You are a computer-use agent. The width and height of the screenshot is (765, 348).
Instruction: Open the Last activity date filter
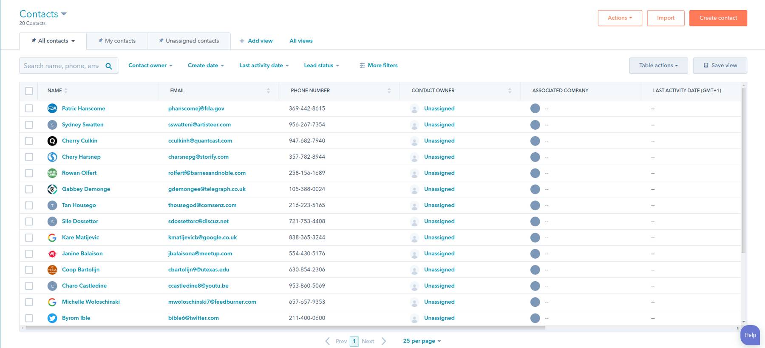tap(264, 66)
